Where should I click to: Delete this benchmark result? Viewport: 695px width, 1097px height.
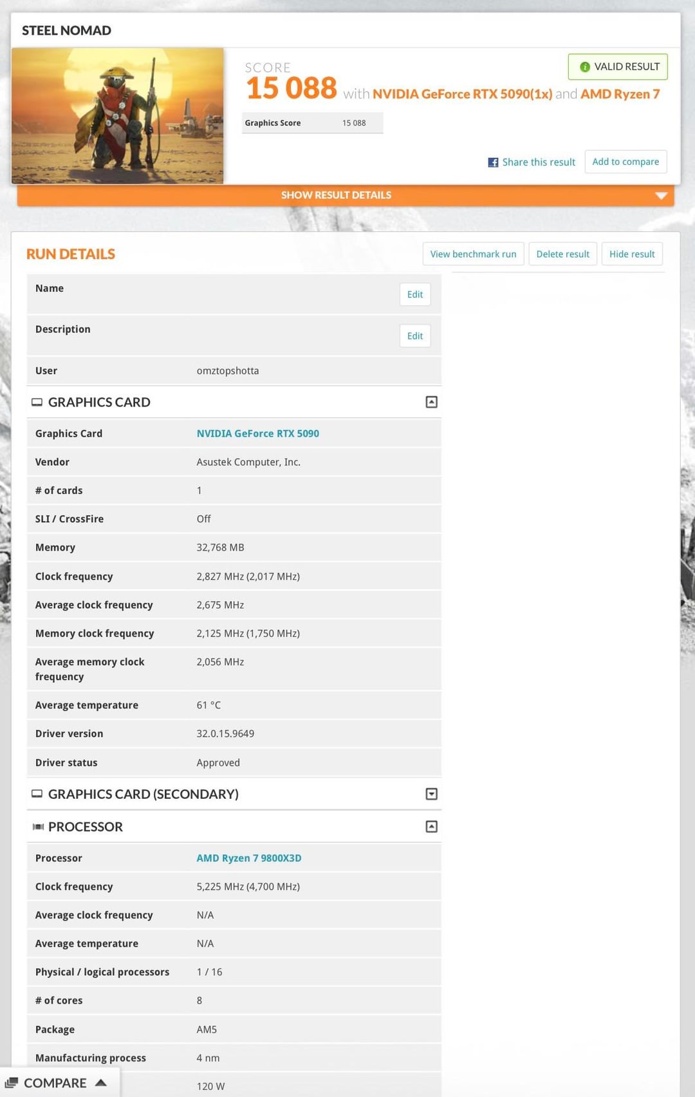click(563, 254)
